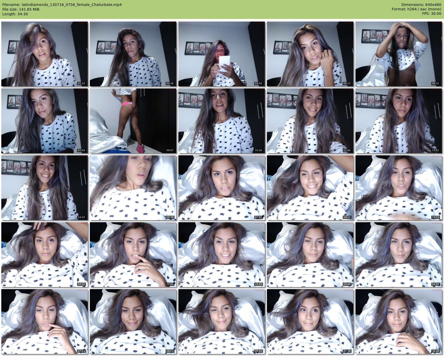Open the frame marked 05:13

point(310,54)
